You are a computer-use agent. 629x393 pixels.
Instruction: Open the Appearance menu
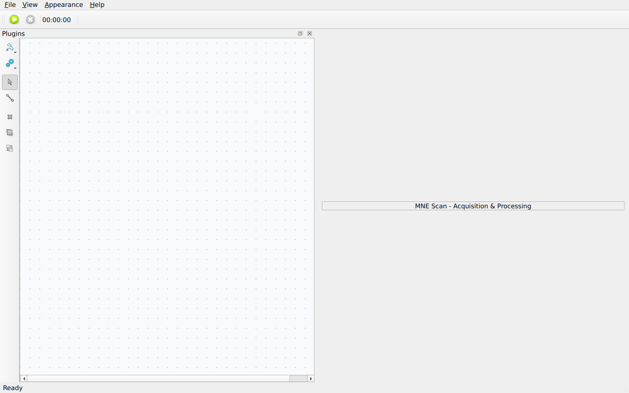[64, 5]
